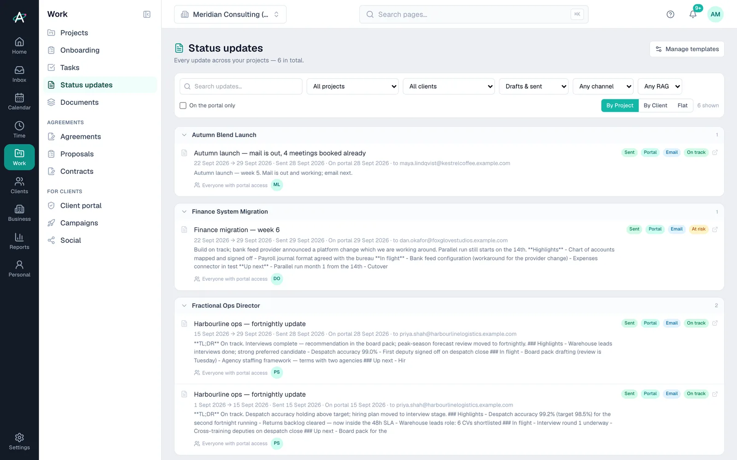Click the At risk RAG badge
The image size is (737, 460).
click(698, 229)
